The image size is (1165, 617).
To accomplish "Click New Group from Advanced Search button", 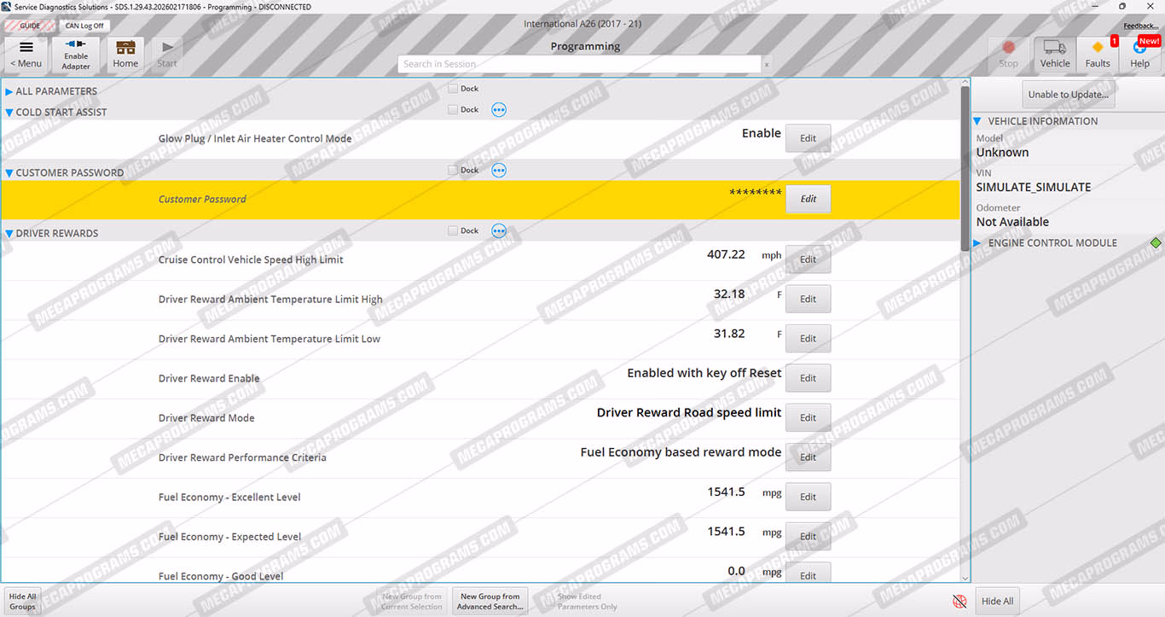I will 490,601.
